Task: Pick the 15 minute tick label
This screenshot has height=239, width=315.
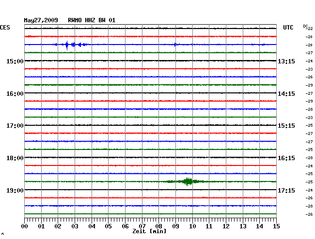Action: pyautogui.click(x=276, y=226)
